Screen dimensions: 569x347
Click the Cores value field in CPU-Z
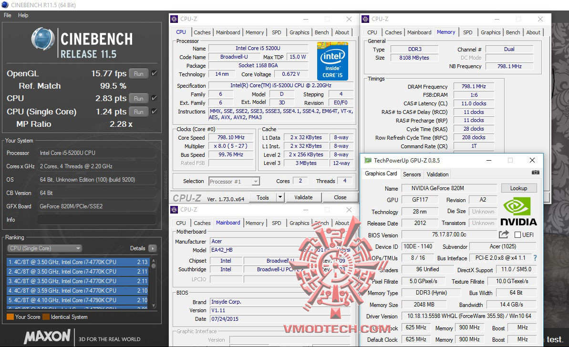point(300,181)
